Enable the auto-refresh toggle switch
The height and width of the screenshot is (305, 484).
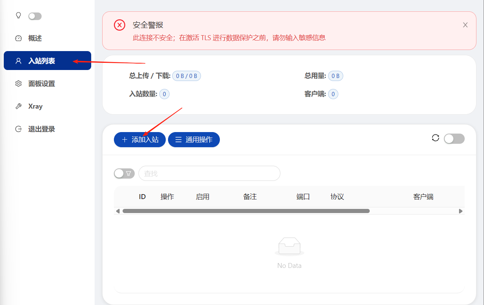[454, 139]
